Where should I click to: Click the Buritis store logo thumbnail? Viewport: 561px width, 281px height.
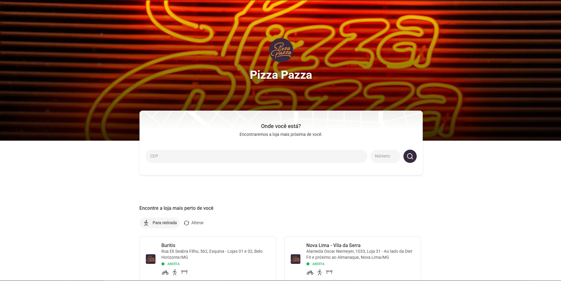click(151, 259)
